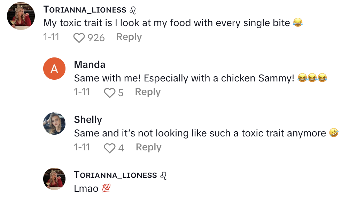Screen dimensions: 356x197
Task: Like Torianna_lioness's toxic trait comment
Action: tap(79, 38)
